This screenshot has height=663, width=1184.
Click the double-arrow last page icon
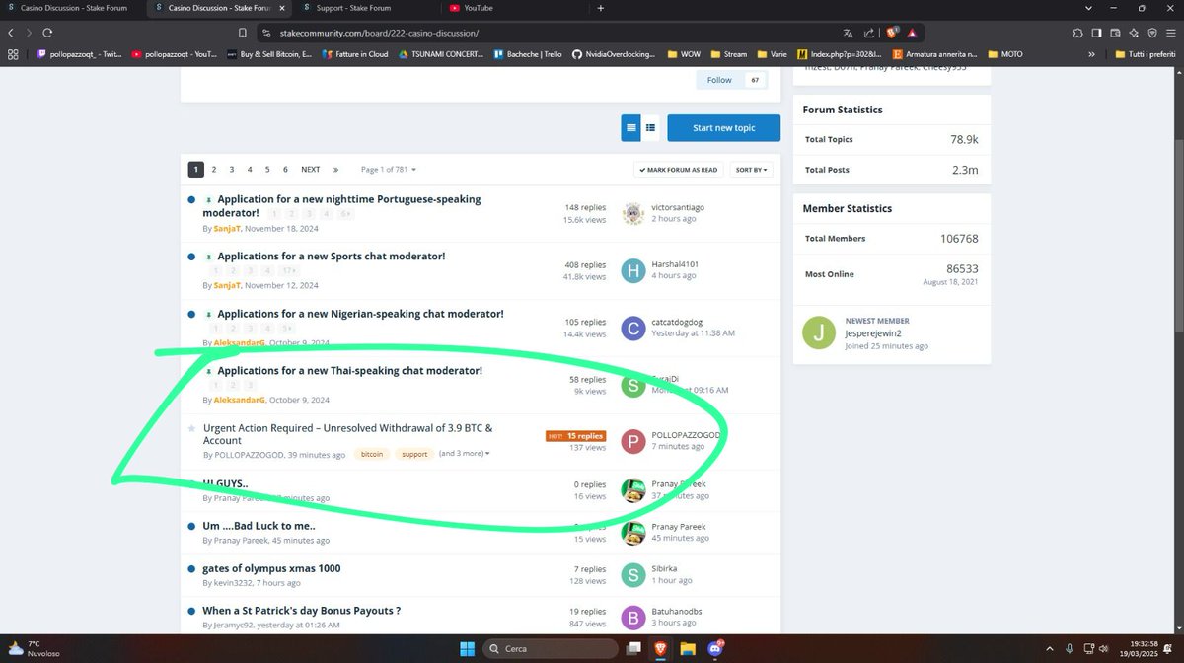336,170
